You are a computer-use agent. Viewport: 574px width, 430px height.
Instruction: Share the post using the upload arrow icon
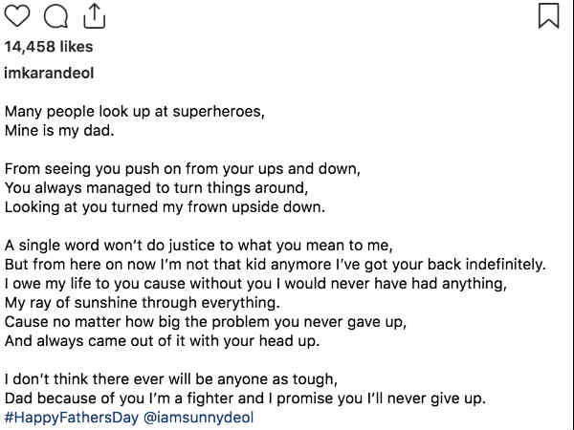coord(94,16)
